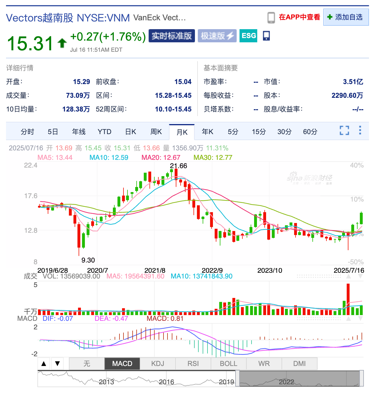Viewport: 379px width, 394px height.
Task: Click the mobile device icon next to ESG
Action: (266, 36)
